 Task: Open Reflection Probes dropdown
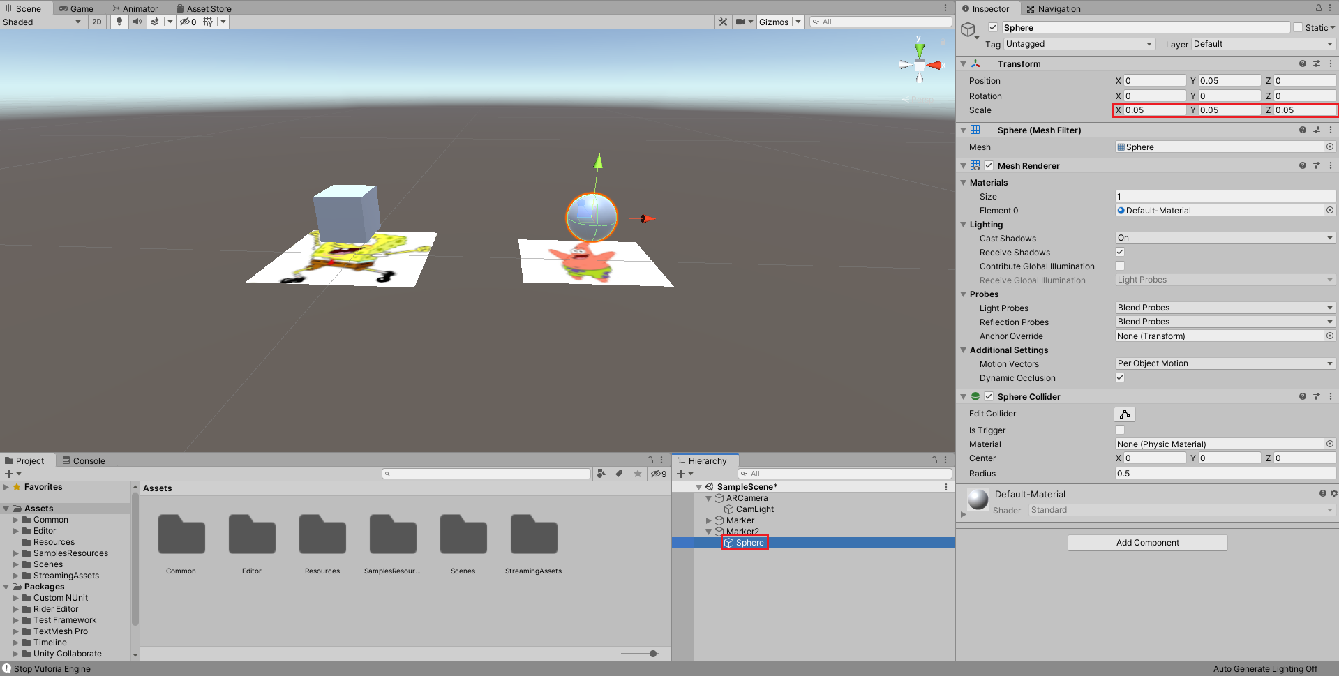[1225, 322]
